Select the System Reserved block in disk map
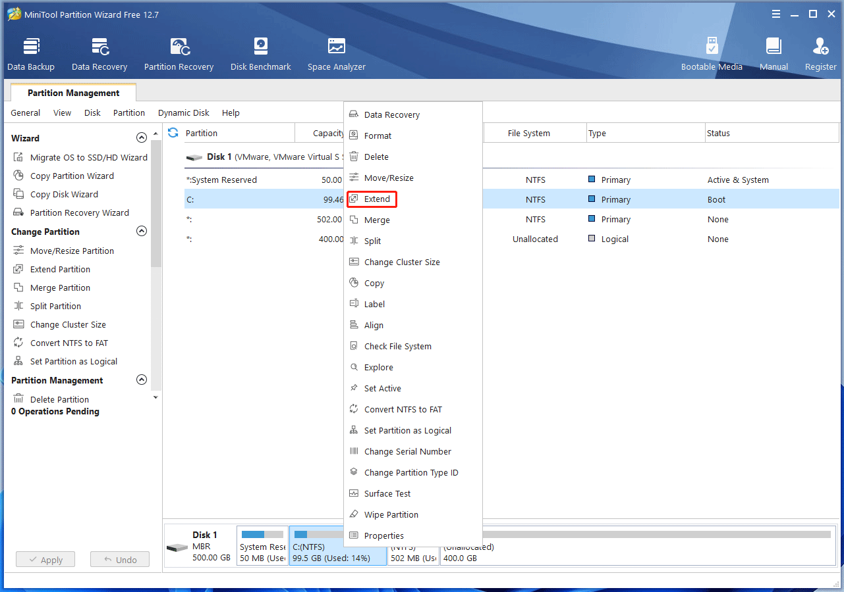 262,546
